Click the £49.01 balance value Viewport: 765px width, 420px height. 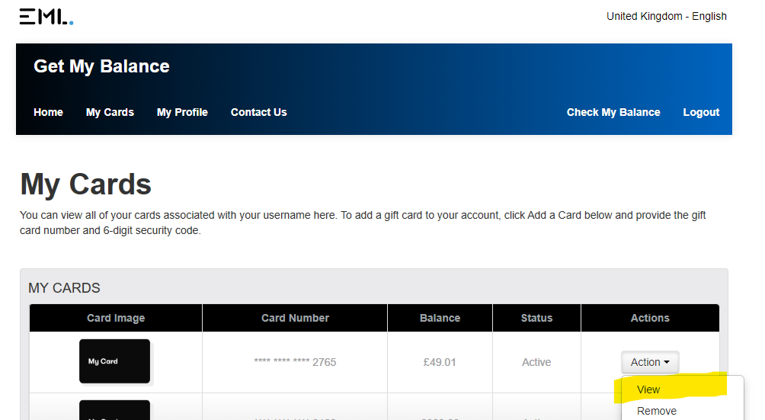click(440, 362)
